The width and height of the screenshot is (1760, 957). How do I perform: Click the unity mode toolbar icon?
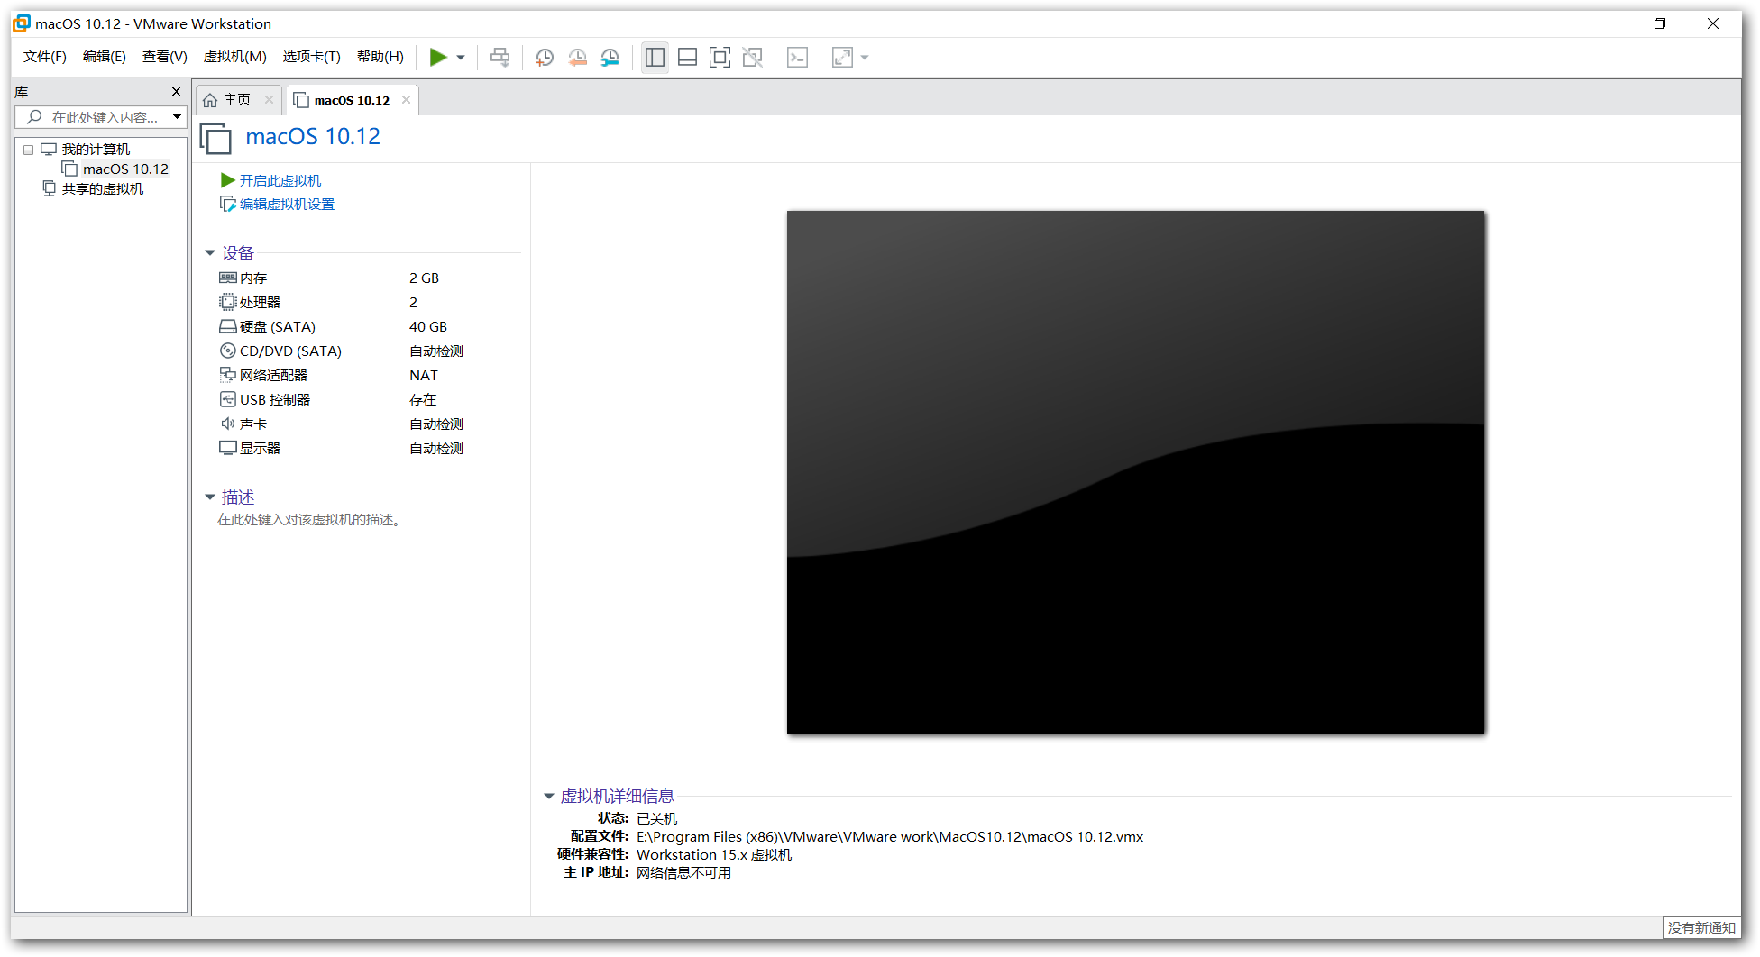click(752, 58)
